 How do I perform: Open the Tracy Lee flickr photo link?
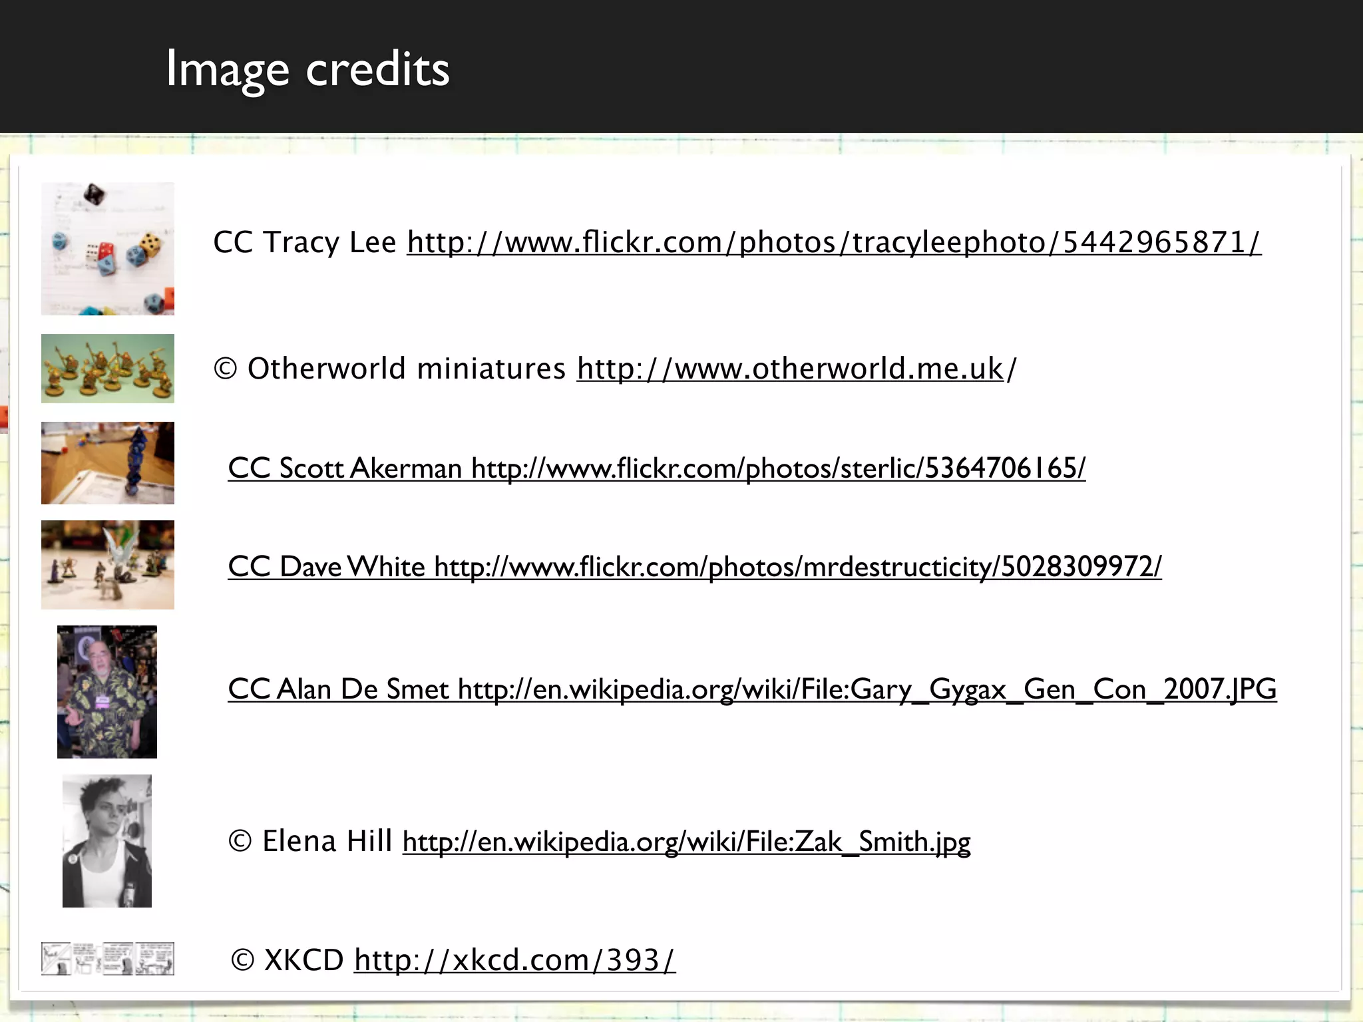pyautogui.click(x=833, y=242)
